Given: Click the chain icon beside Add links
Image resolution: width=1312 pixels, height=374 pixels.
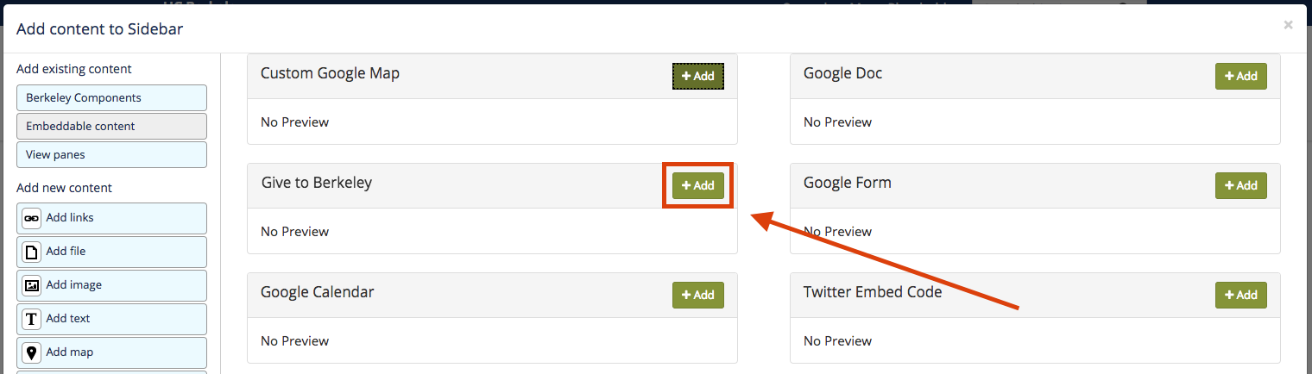Looking at the screenshot, I should [32, 218].
